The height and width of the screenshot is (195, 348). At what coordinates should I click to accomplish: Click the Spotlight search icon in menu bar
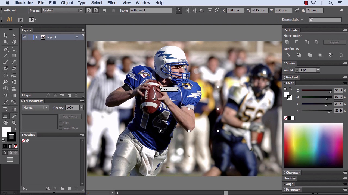[331, 3]
